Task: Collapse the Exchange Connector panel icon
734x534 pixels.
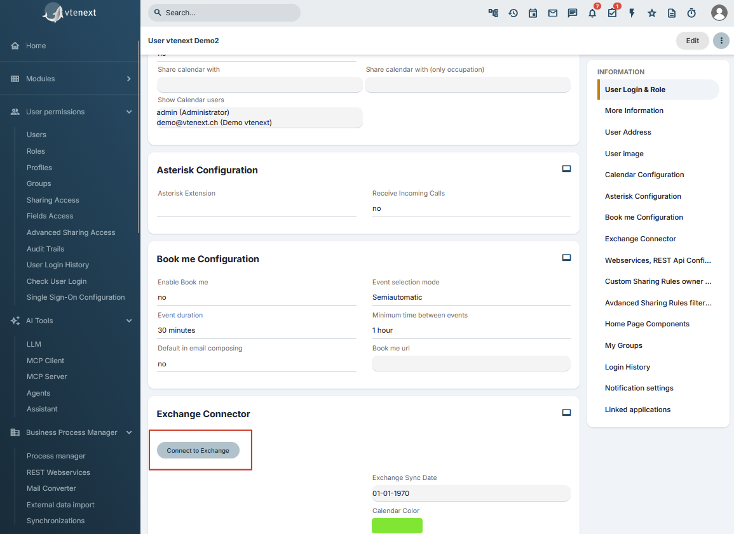Action: pyautogui.click(x=566, y=413)
